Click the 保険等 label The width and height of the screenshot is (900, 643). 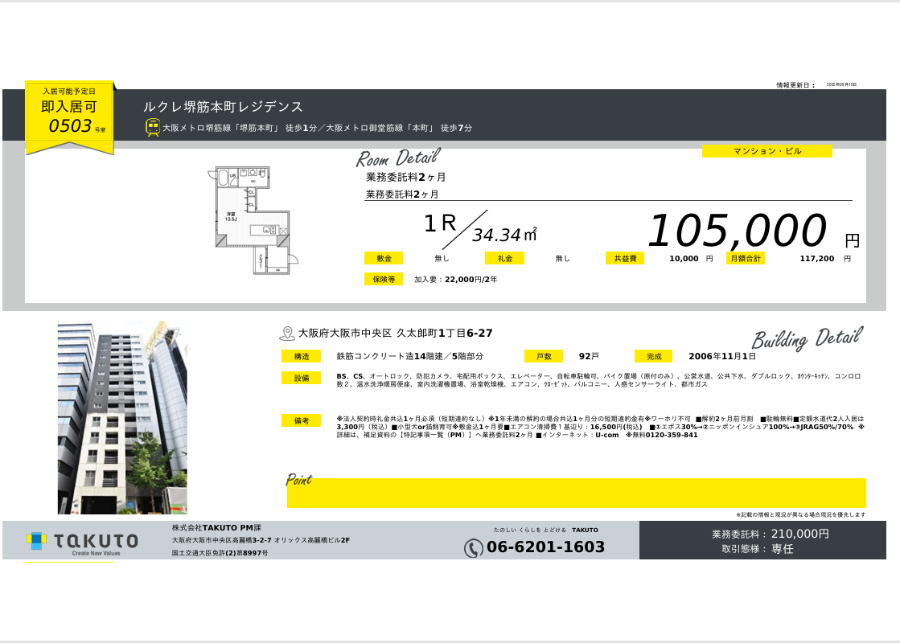click(x=384, y=279)
